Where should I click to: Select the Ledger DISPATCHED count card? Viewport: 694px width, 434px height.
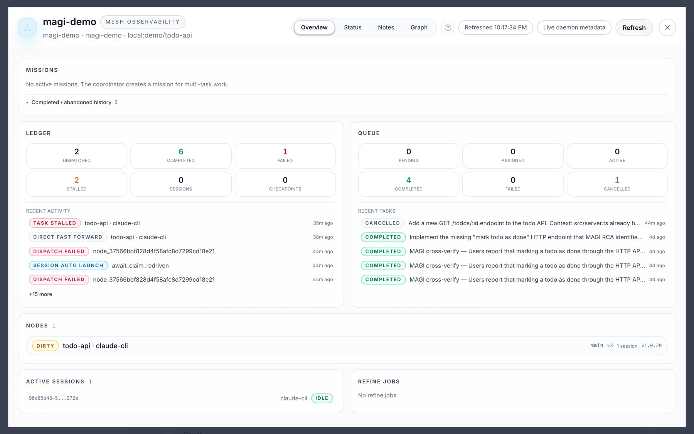click(76, 156)
